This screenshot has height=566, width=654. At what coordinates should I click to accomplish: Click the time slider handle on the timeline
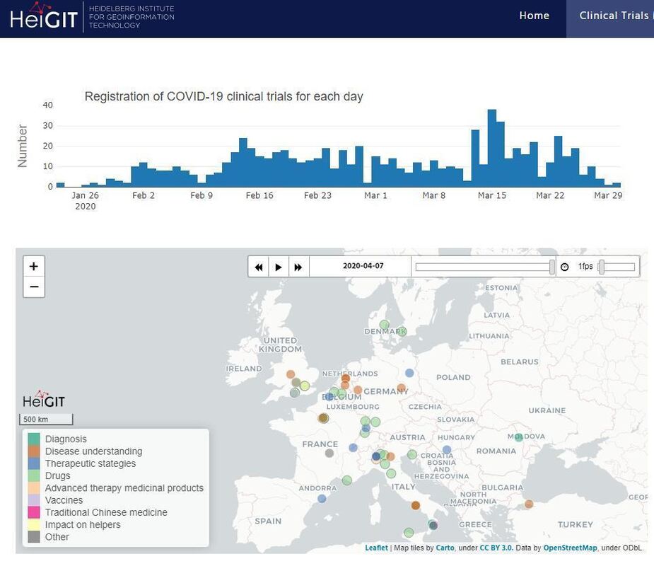(552, 267)
